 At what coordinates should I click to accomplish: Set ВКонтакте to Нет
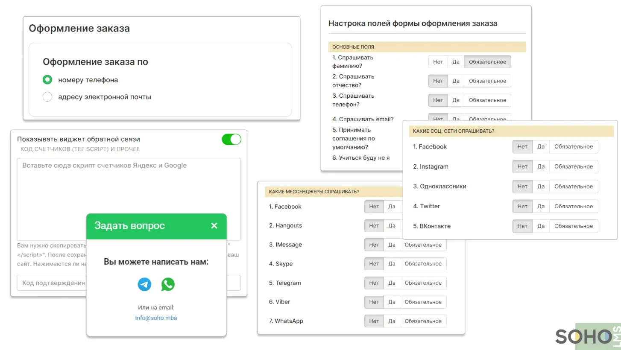(x=522, y=226)
